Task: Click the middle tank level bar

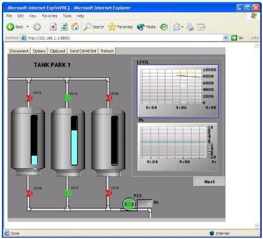Action: pyautogui.click(x=74, y=141)
